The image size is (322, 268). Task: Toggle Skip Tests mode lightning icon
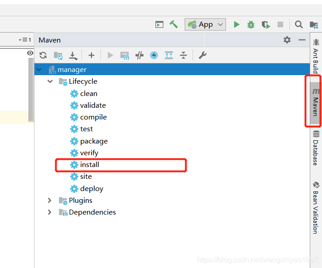point(154,55)
